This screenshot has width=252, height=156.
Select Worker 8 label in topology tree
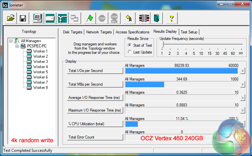tap(40, 88)
